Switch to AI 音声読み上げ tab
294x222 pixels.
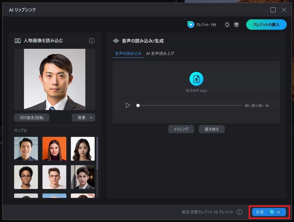pyautogui.click(x=160, y=53)
